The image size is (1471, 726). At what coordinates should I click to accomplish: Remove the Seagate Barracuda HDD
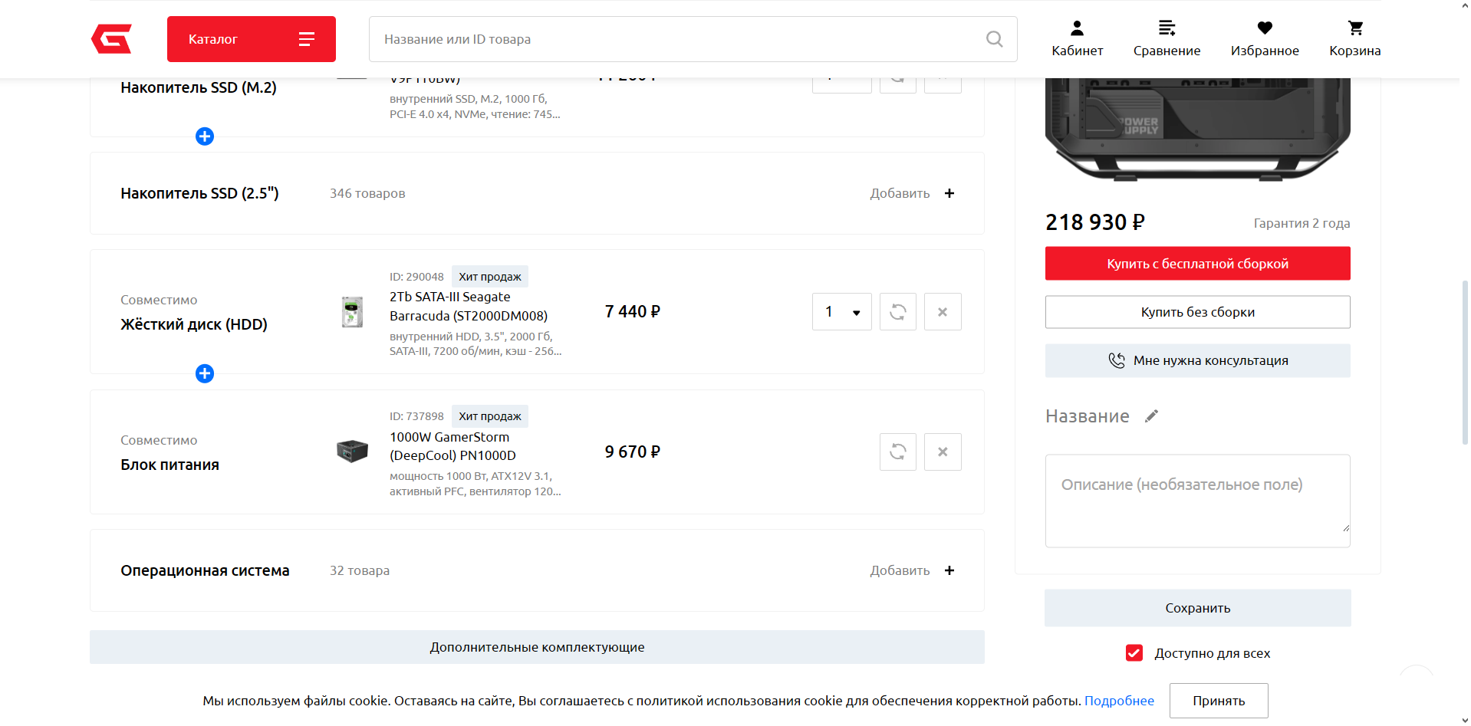click(943, 312)
